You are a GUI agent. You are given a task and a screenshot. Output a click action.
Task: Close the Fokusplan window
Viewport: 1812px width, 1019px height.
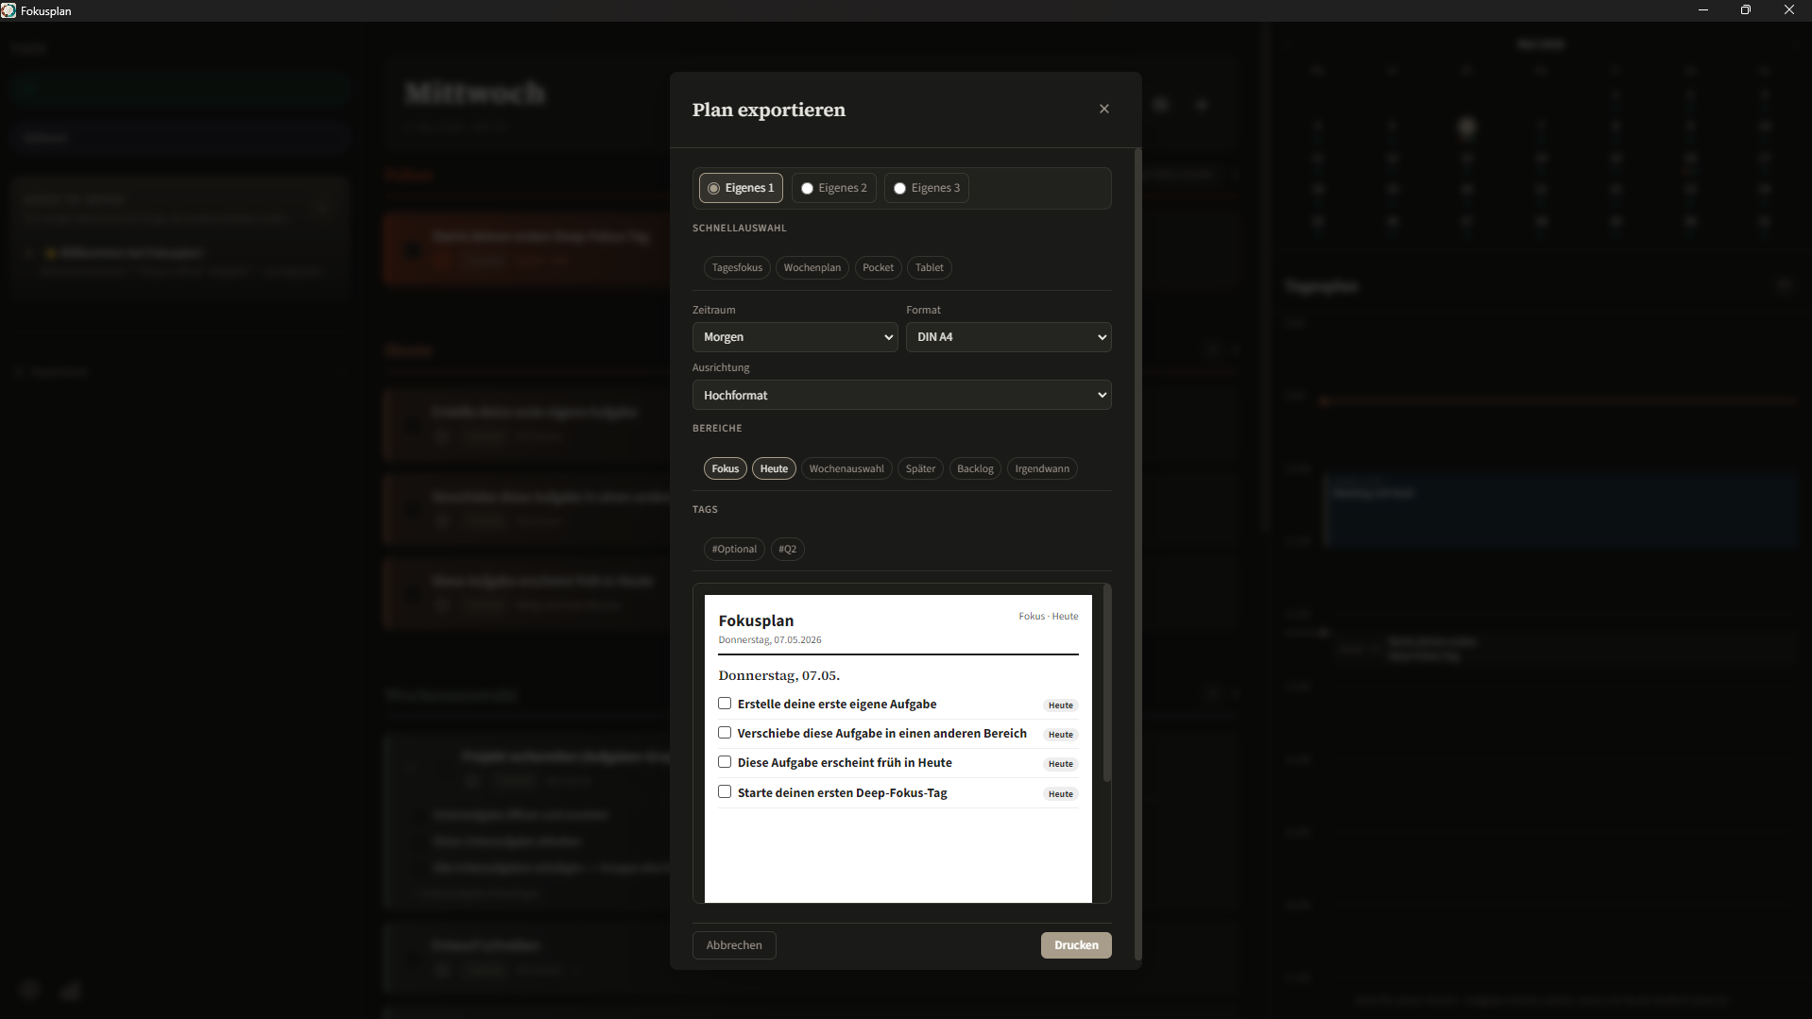tap(1789, 10)
